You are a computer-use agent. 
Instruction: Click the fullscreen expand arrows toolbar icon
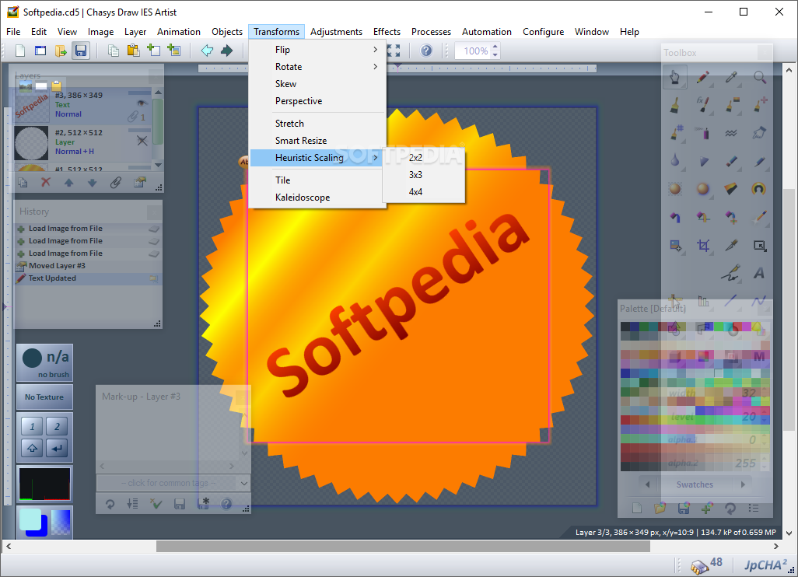(394, 51)
